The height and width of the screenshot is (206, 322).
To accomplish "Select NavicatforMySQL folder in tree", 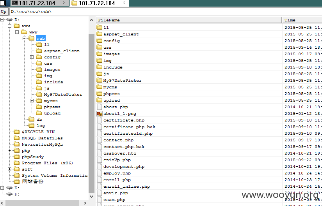I will tap(42, 144).
